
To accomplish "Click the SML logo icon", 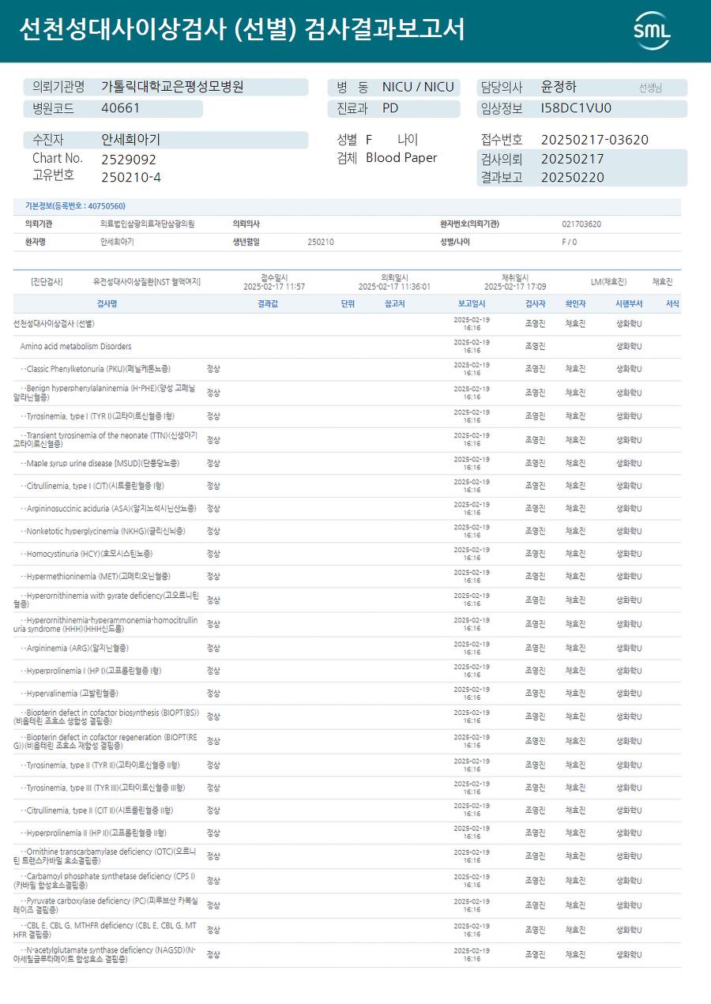I will pyautogui.click(x=652, y=31).
